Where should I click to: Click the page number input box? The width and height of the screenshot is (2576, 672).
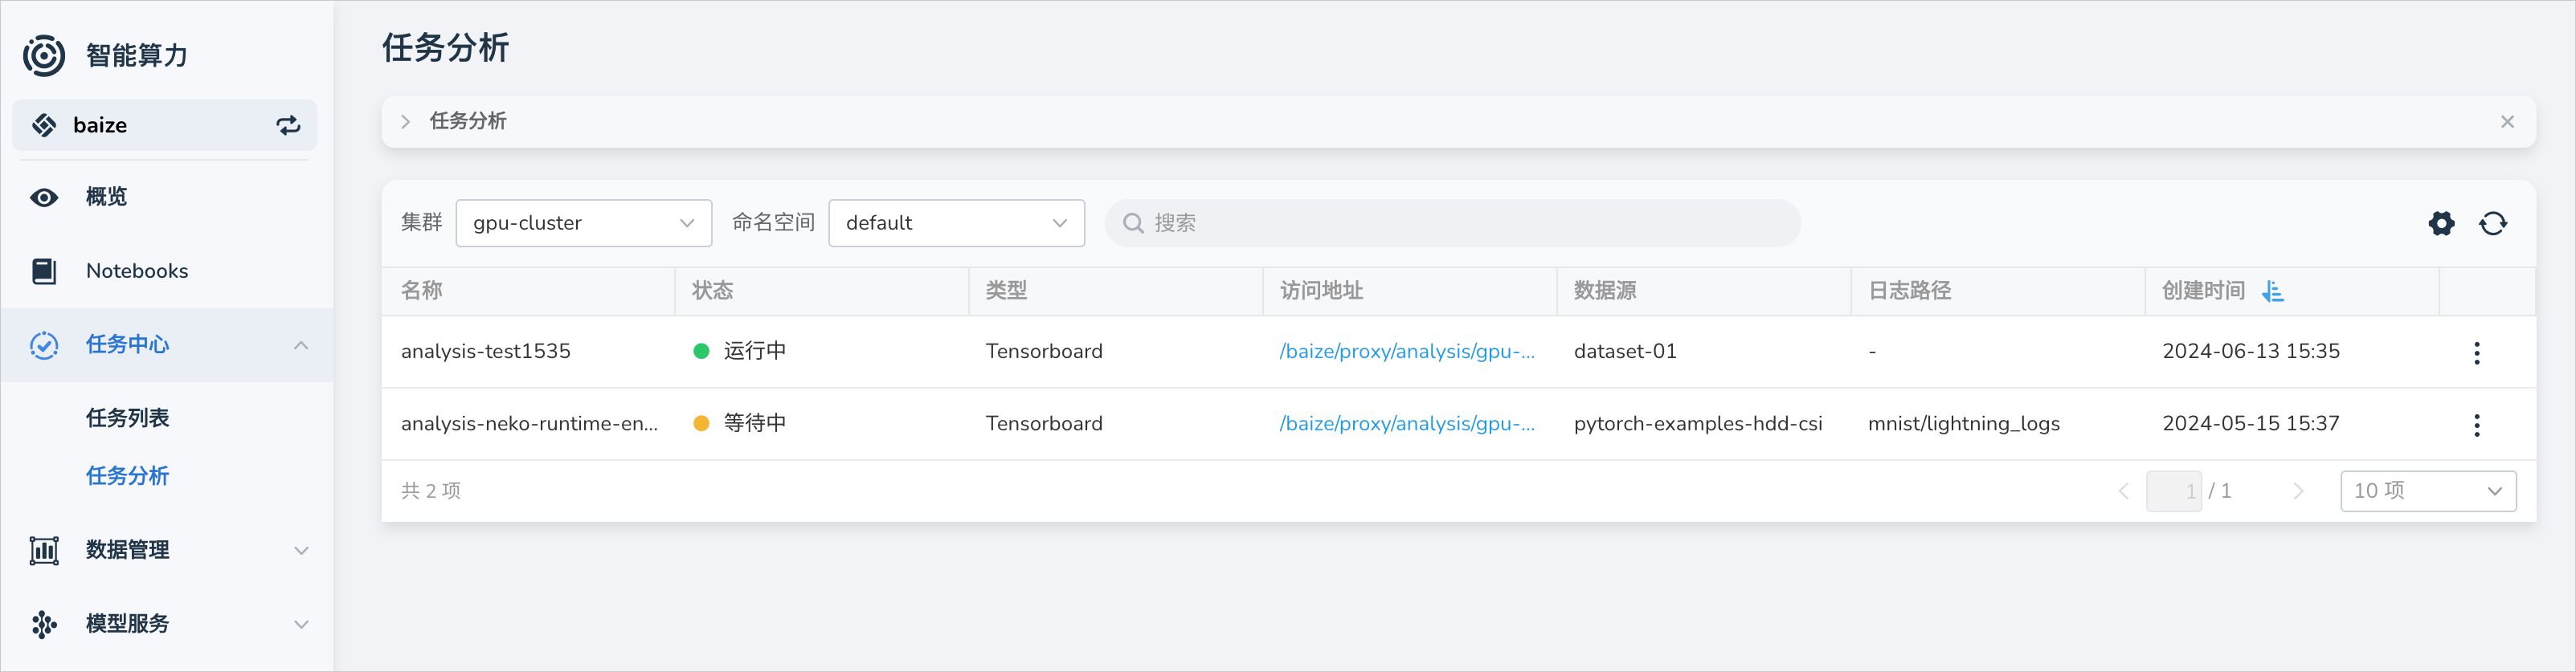(2173, 491)
